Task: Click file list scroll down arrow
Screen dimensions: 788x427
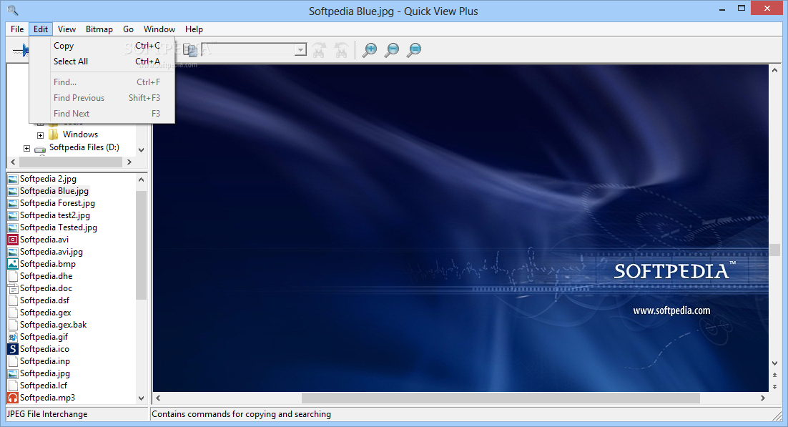Action: 141,398
